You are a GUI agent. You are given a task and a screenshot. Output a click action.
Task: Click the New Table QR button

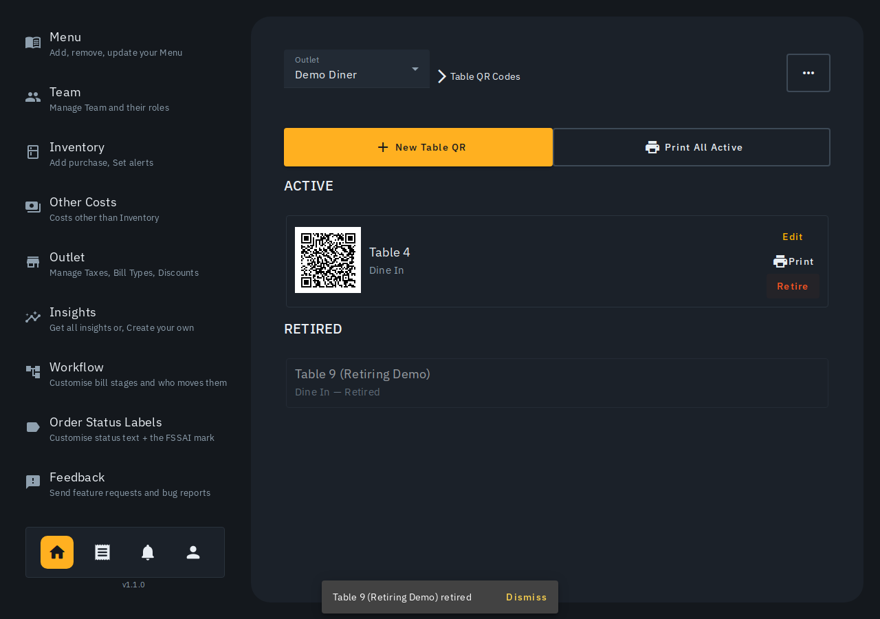418,147
